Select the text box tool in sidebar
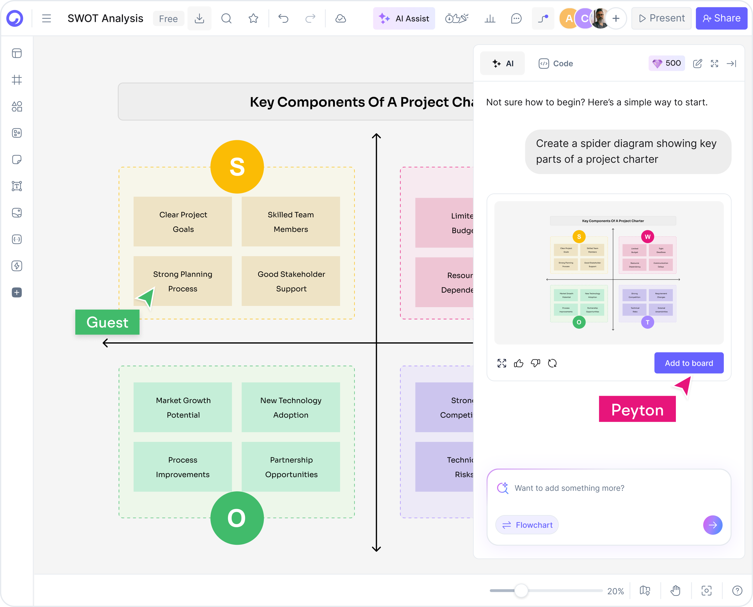Viewport: 753px width, 607px height. coord(17,186)
